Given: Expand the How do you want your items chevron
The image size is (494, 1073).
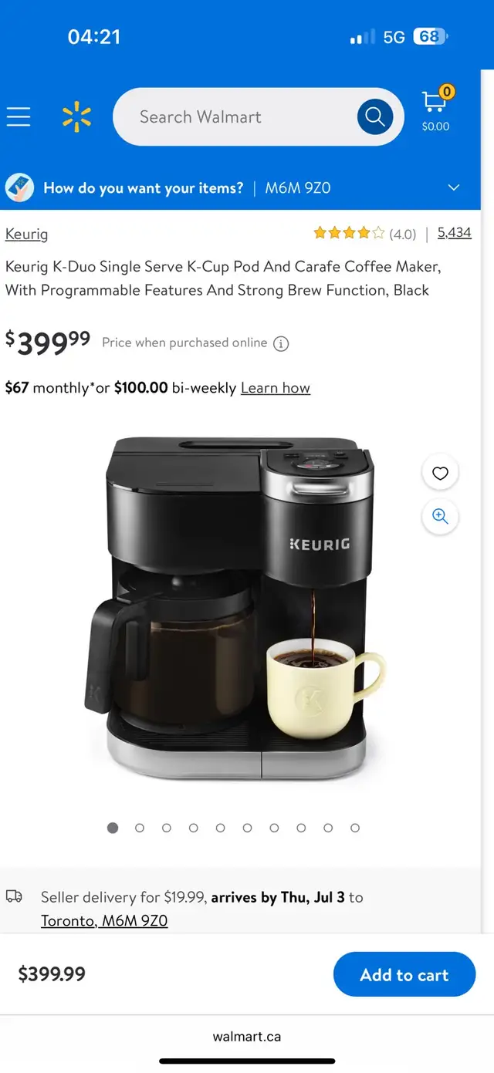Looking at the screenshot, I should pyautogui.click(x=454, y=187).
